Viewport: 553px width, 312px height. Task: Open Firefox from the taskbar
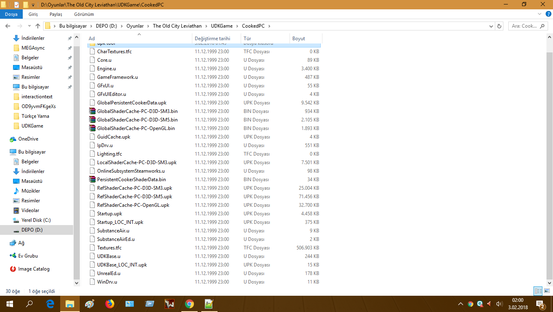tap(110, 304)
